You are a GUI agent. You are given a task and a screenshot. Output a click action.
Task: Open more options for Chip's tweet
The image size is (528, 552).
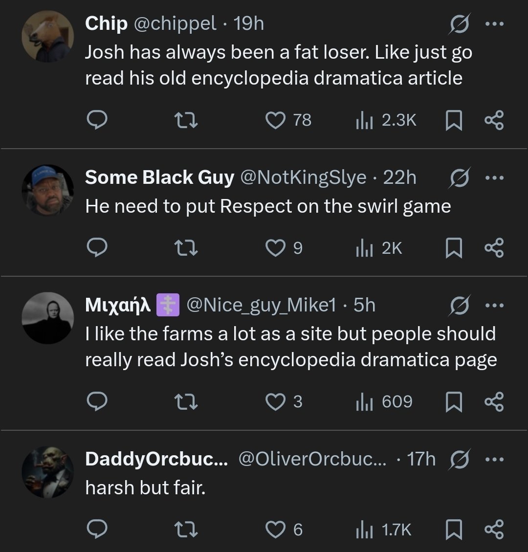494,23
